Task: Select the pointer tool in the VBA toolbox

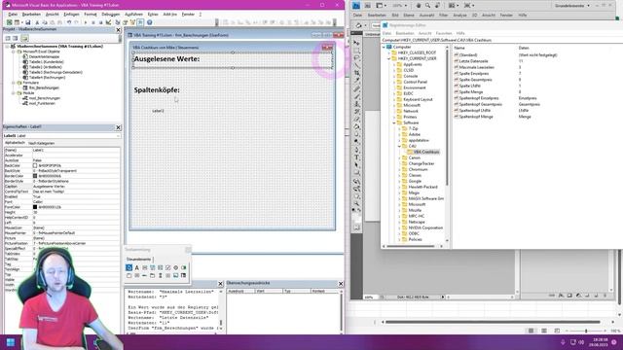Action: [x=128, y=268]
